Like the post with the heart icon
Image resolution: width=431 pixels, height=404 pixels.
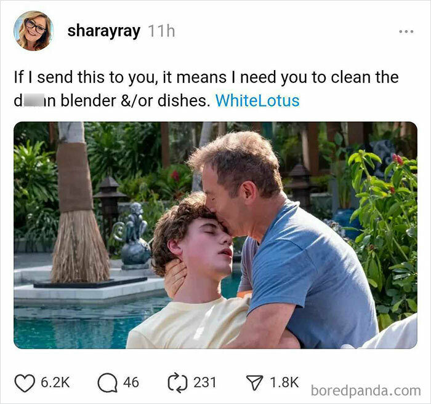25,383
